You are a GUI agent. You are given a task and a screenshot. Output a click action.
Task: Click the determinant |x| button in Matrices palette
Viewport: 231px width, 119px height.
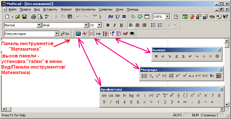click(x=164, y=76)
